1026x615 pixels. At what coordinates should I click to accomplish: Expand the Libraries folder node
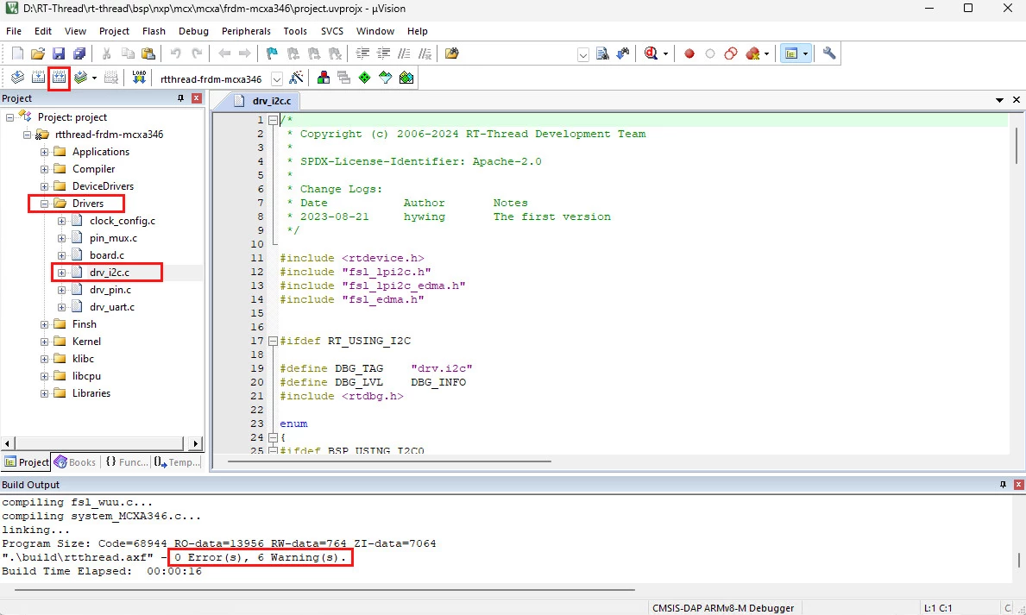(44, 393)
